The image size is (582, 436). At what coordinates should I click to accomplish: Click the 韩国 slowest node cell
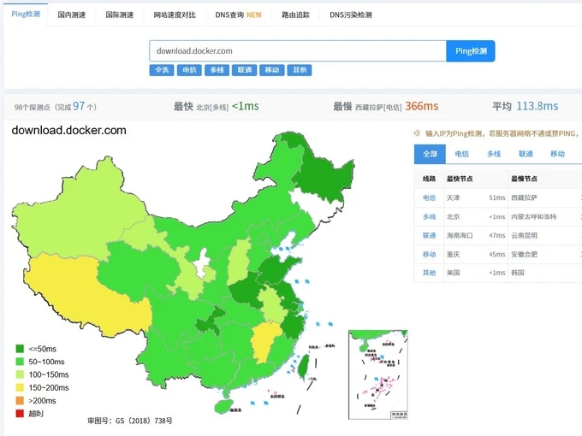click(518, 273)
